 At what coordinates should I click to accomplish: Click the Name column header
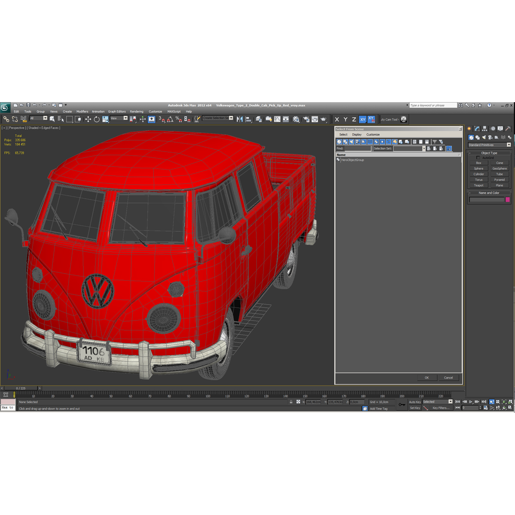[x=398, y=155]
